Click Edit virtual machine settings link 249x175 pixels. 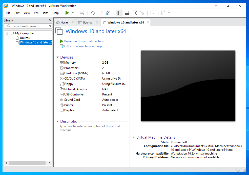point(83,46)
